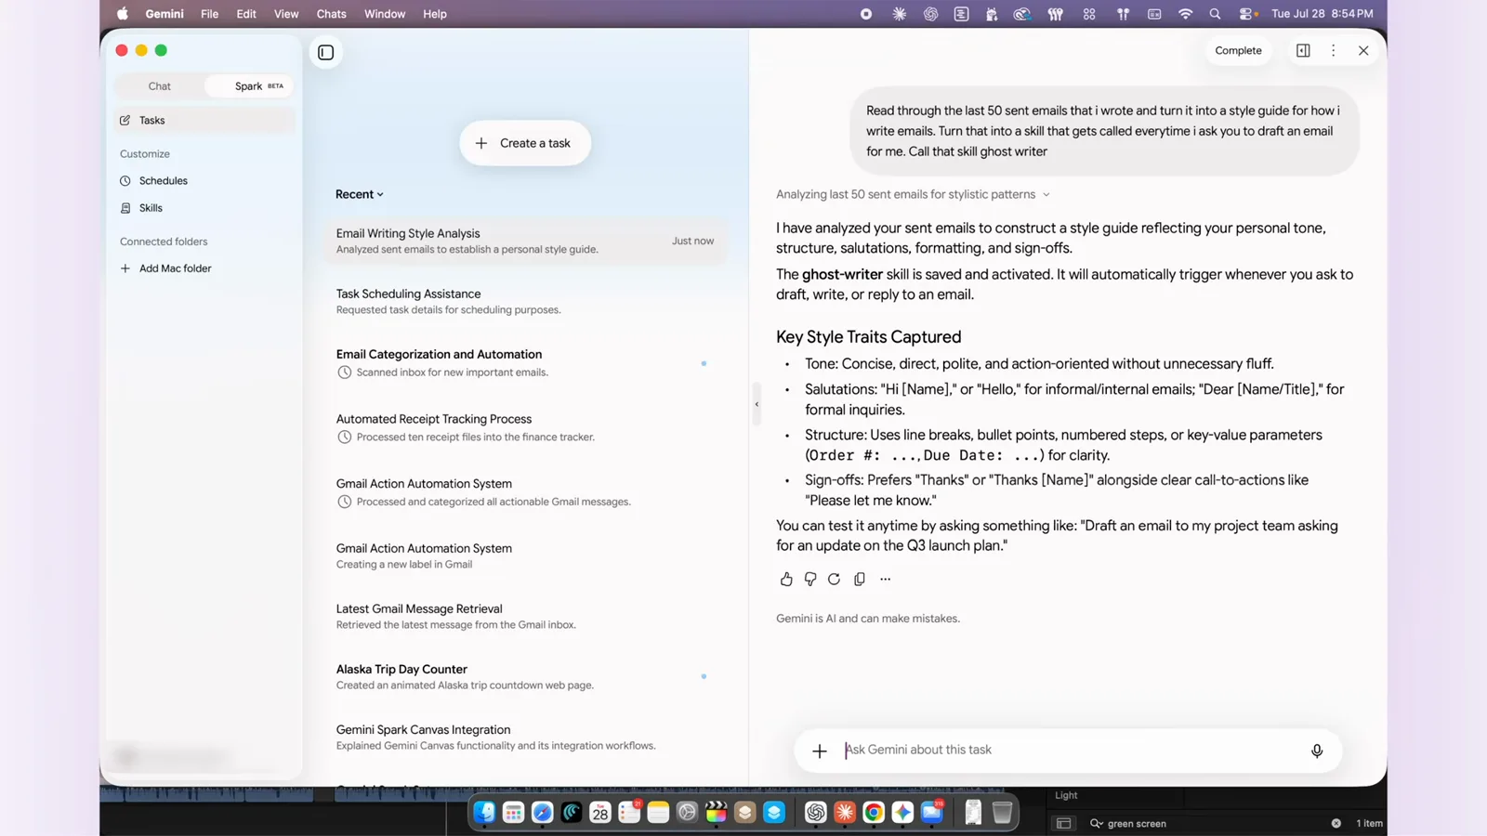
Task: Open the File menu
Action: 209,14
